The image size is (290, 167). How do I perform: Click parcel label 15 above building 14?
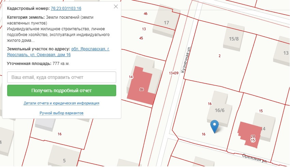point(261,111)
